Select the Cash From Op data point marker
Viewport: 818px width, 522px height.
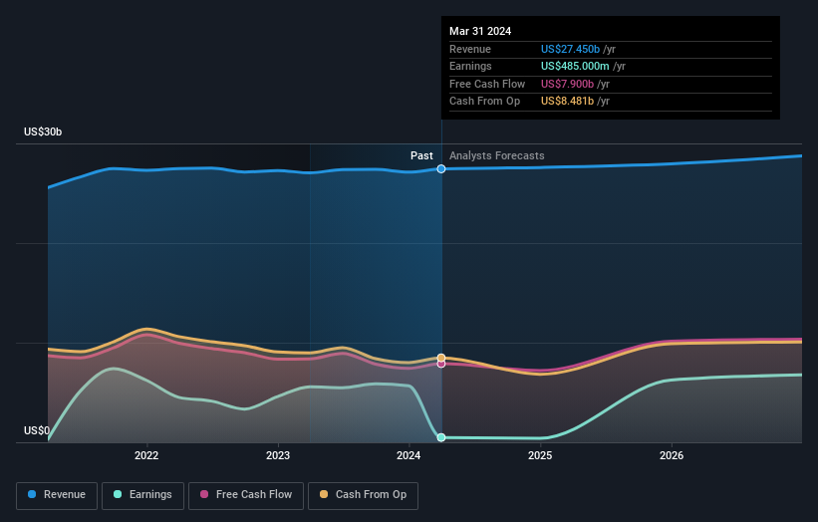[441, 358]
